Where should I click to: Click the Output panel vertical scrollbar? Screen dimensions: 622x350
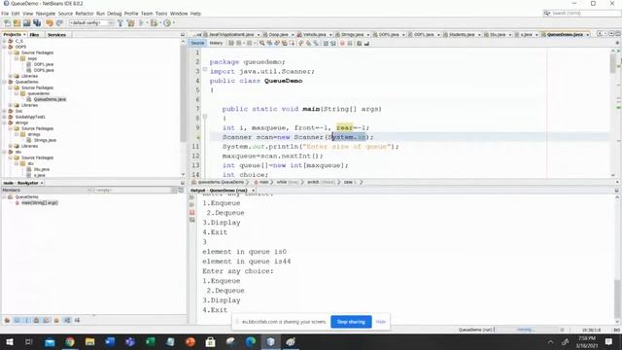[x=617, y=260]
